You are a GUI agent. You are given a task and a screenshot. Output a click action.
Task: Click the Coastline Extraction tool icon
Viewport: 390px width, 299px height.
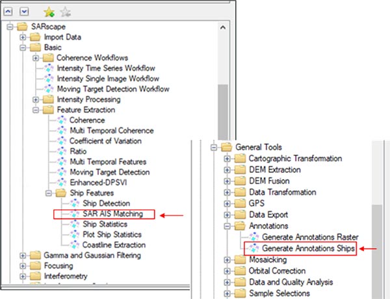74,245
